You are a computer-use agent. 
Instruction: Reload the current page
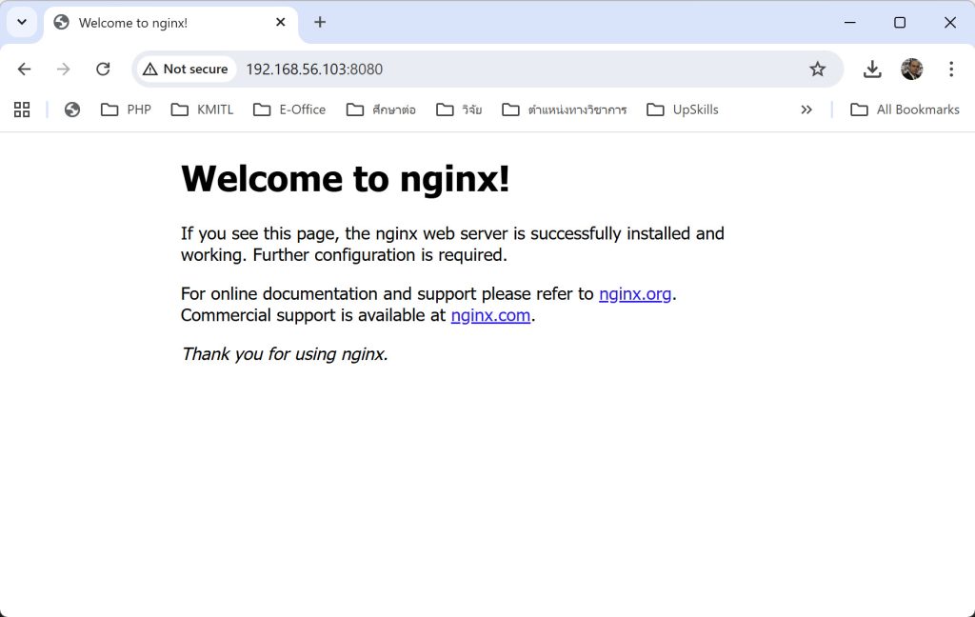pos(103,69)
